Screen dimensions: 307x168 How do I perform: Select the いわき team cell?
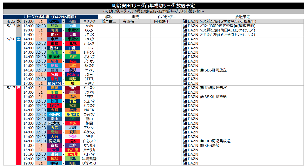54,106
